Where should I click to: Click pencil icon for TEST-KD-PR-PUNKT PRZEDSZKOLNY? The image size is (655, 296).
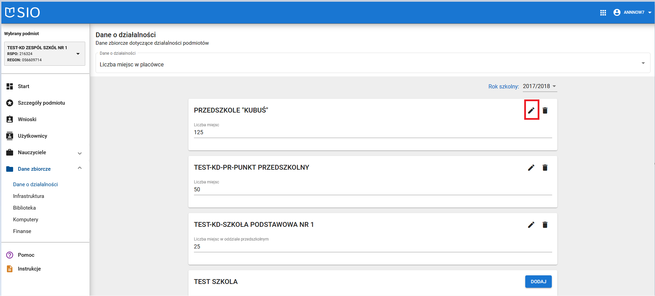531,168
